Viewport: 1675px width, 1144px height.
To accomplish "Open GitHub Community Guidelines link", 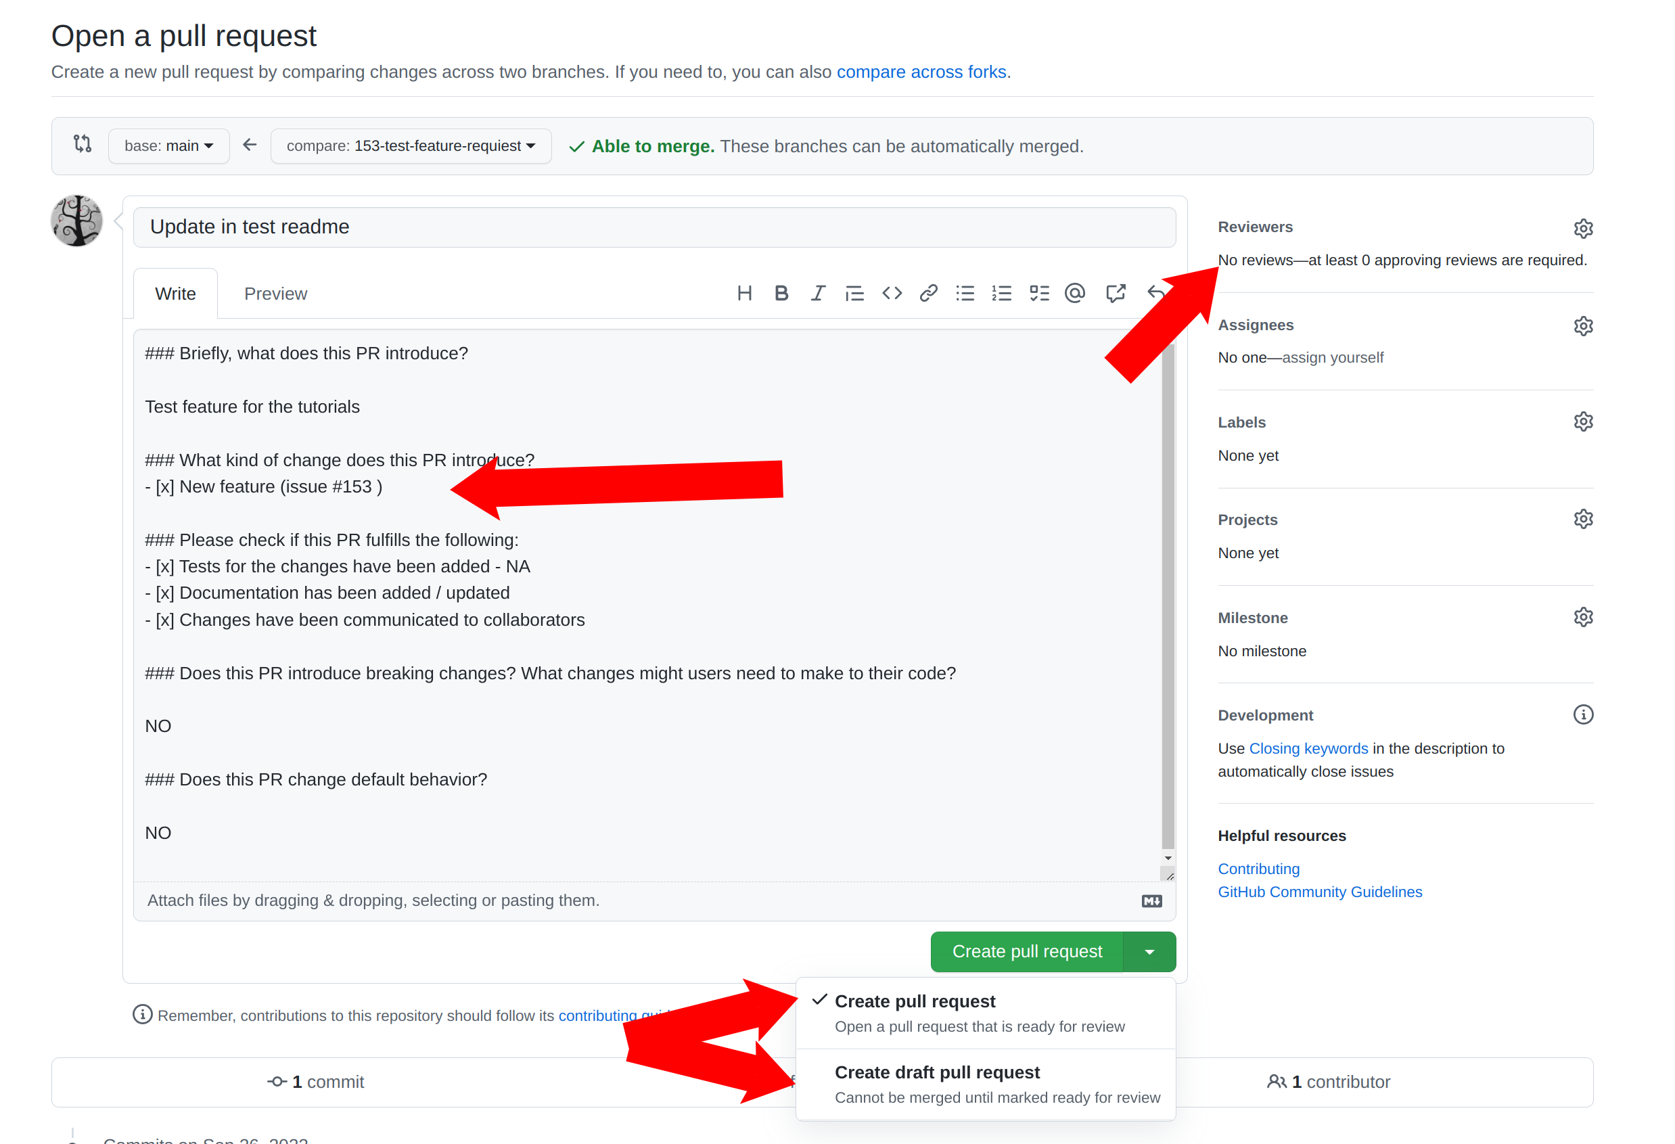I will click(1320, 892).
